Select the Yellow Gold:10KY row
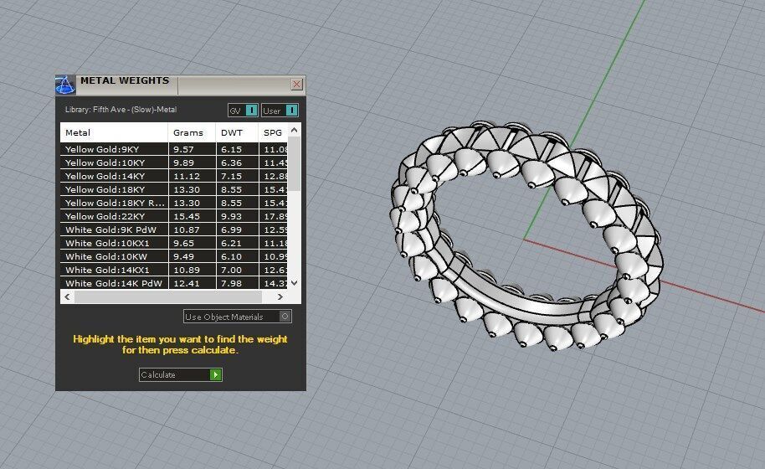Image resolution: width=765 pixels, height=469 pixels. tap(174, 162)
